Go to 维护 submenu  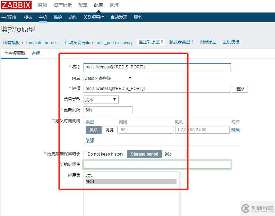click(58, 17)
